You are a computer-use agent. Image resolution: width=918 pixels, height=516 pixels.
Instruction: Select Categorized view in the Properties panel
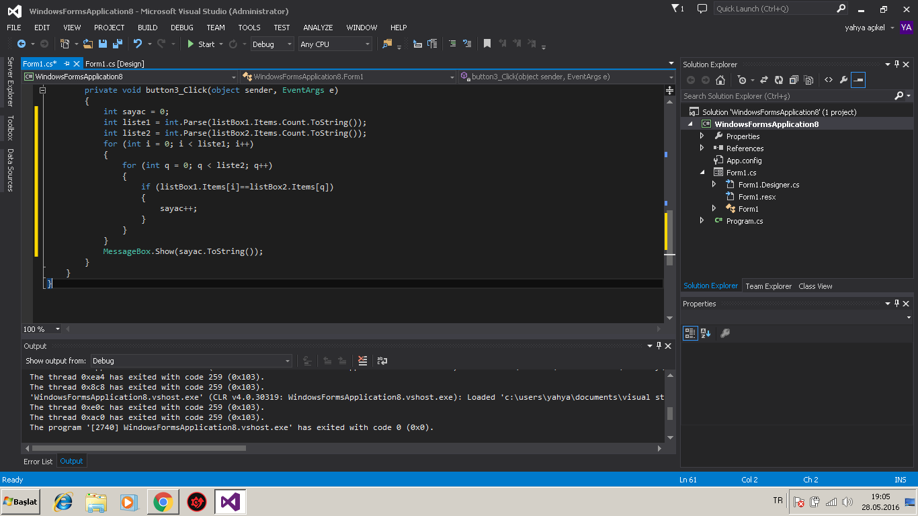pos(690,333)
